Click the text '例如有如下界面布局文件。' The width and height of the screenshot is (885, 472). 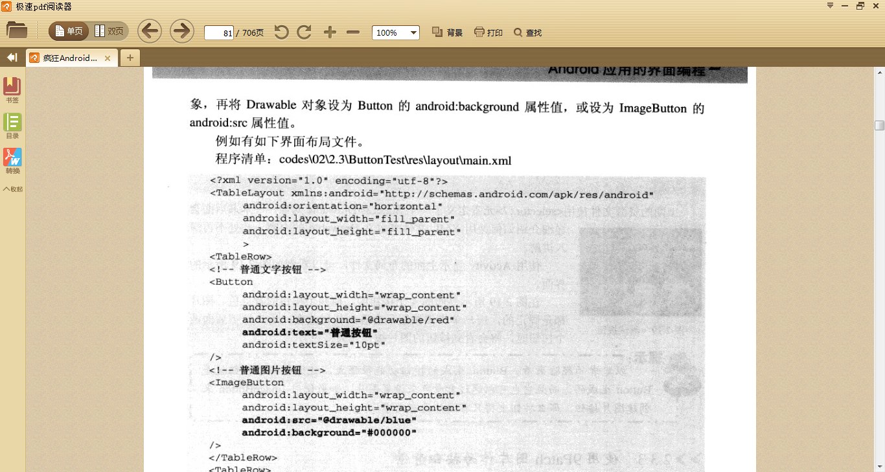[290, 141]
